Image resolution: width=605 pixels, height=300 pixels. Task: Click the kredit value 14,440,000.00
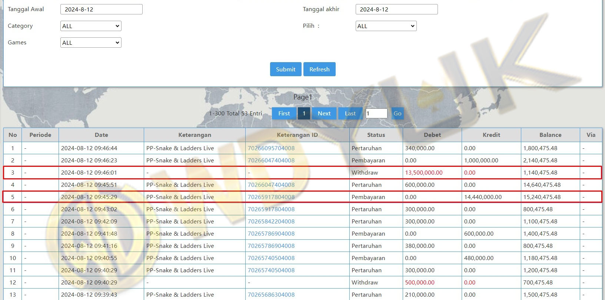[x=483, y=197]
